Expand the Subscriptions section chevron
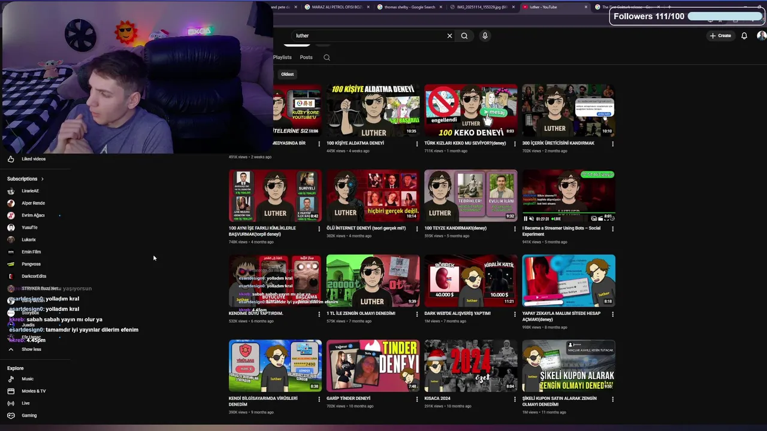This screenshot has height=431, width=767. tap(42, 179)
